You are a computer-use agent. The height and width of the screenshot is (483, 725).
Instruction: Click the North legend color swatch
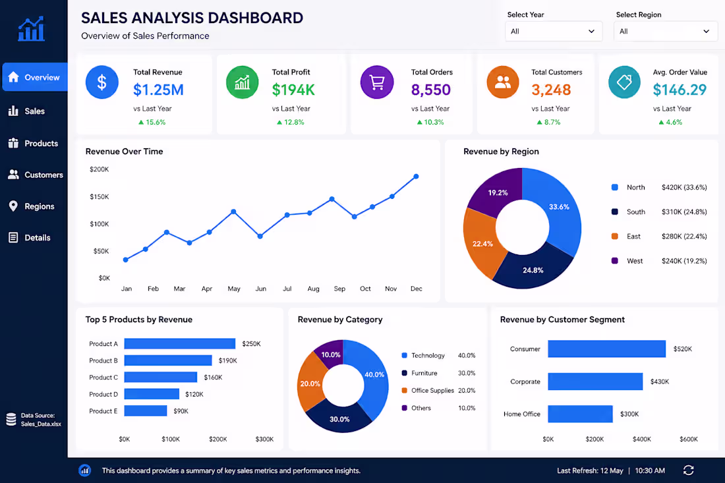pos(614,187)
